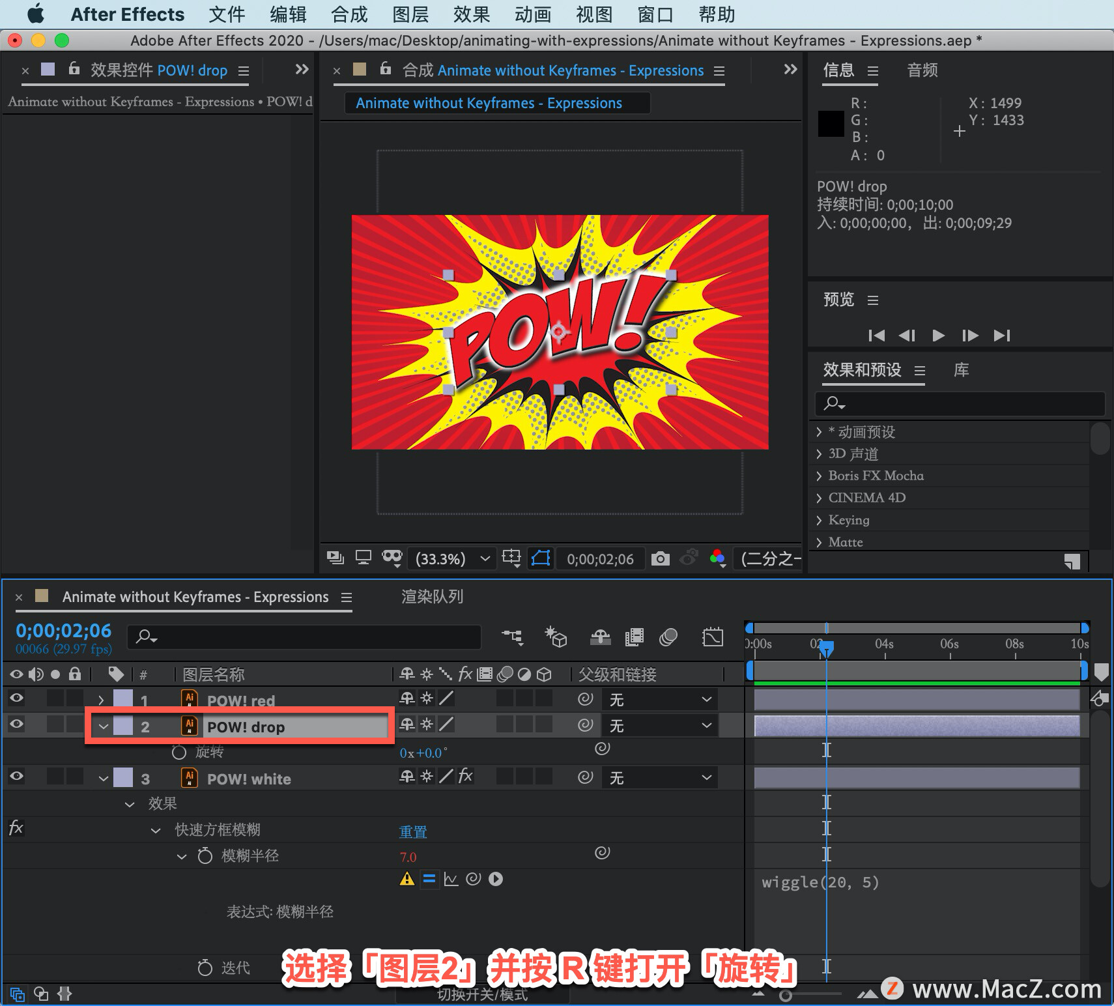1114x1006 pixels.
Task: Click the effects search field
Action: (x=960, y=404)
